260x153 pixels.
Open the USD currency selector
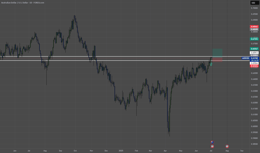tap(254, 3)
